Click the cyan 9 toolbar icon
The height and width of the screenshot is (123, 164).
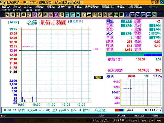point(78,15)
